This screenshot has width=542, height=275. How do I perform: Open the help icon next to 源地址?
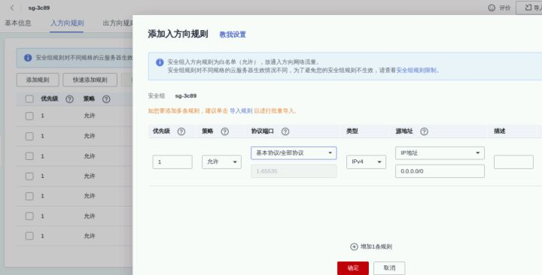424,131
